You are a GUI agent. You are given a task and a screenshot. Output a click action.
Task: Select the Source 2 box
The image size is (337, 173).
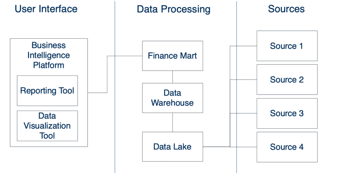[x=287, y=79]
